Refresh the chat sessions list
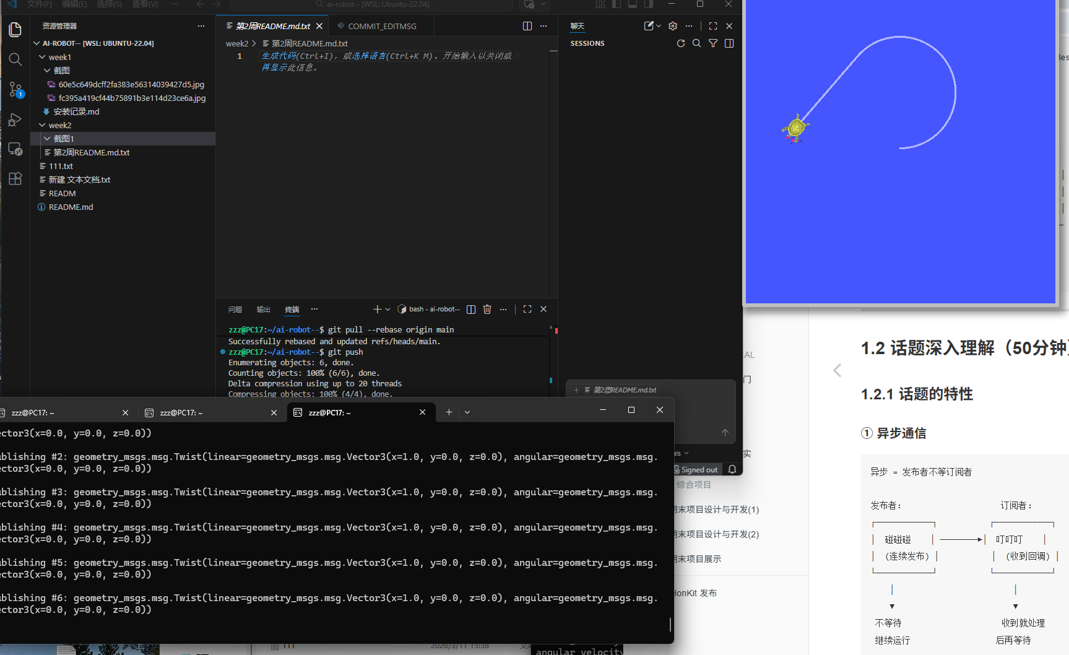 681,43
